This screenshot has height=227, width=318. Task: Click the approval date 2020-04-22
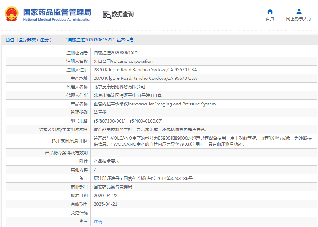tap(105, 195)
